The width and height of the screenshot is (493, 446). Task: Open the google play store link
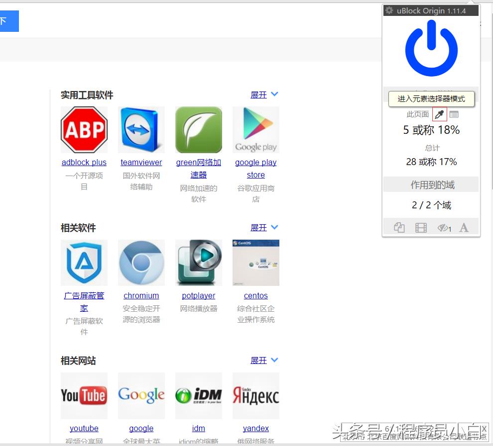click(255, 169)
